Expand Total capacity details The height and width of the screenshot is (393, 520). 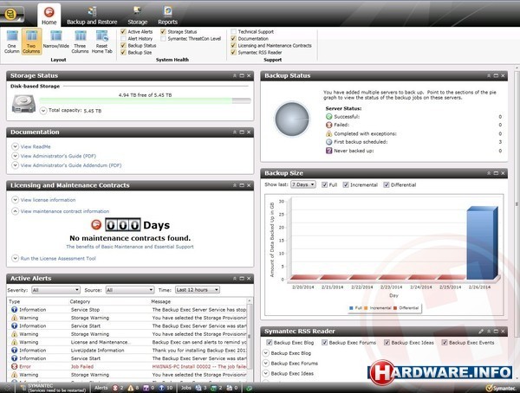[x=43, y=110]
